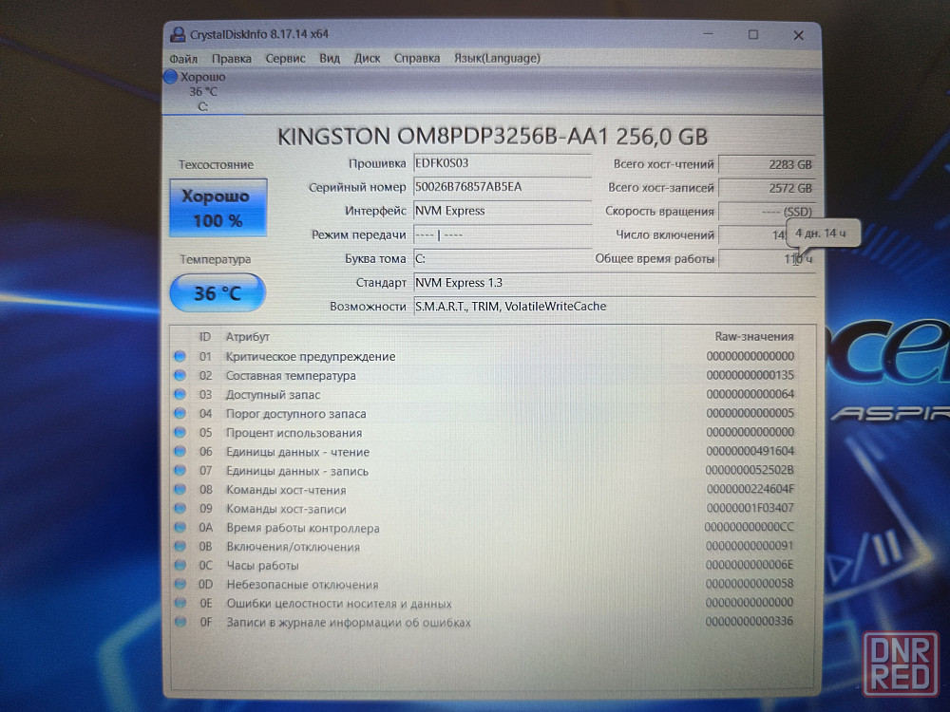This screenshot has height=712, width=950.
Task: Open the Язык(Language) menu
Action: pyautogui.click(x=497, y=58)
